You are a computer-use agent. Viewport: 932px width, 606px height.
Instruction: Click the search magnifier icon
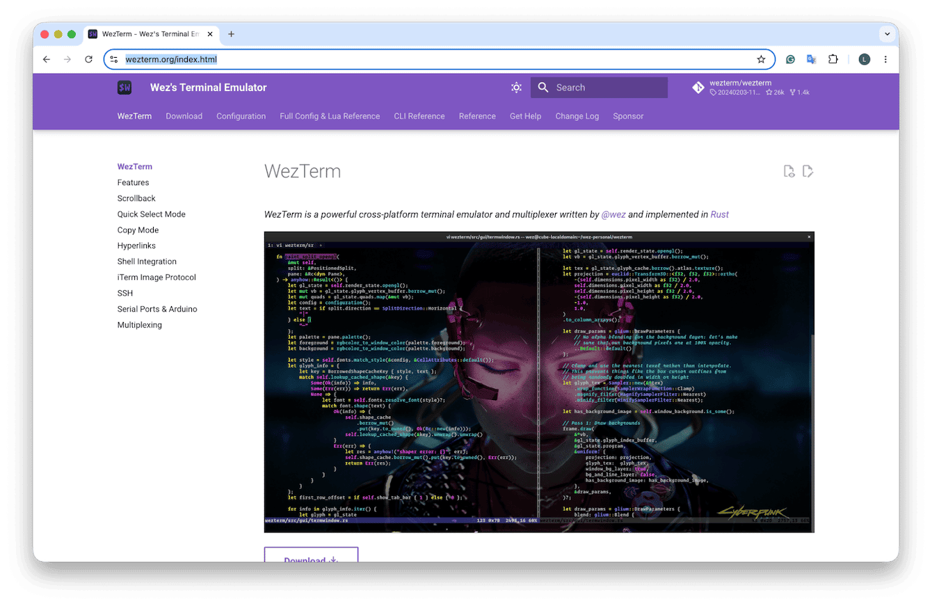(x=543, y=88)
